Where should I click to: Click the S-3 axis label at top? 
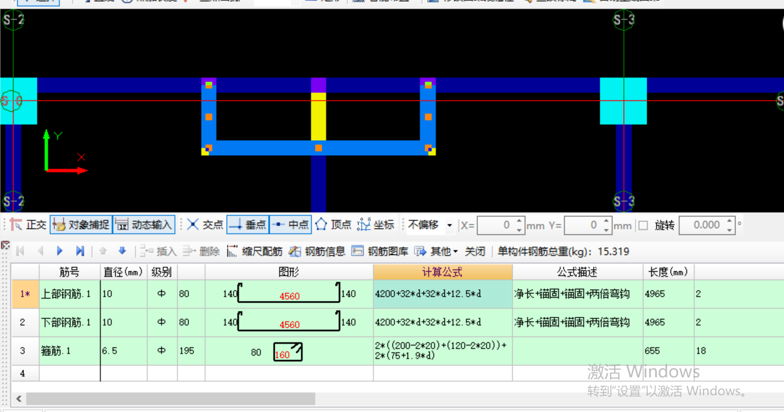pyautogui.click(x=623, y=20)
